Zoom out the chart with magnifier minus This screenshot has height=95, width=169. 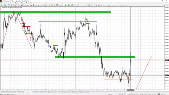(x=55, y=5)
